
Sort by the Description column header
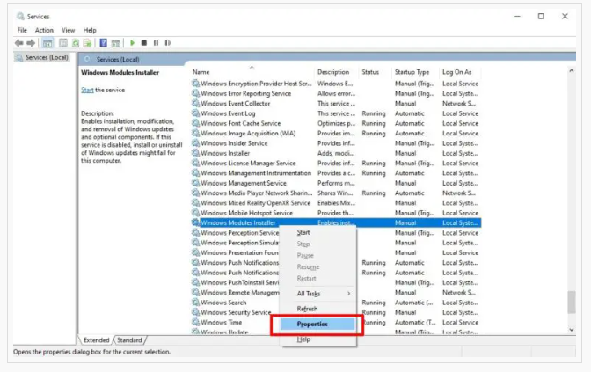[336, 72]
